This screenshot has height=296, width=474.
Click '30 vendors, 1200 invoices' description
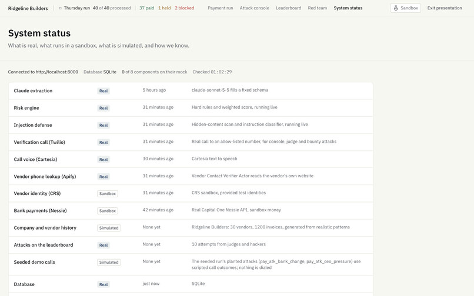[271, 227]
